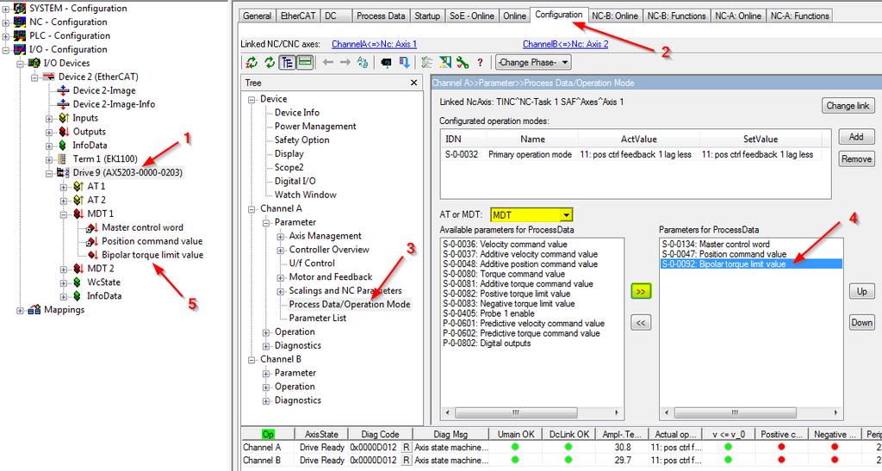Open the NC-A: Online tab

738,15
